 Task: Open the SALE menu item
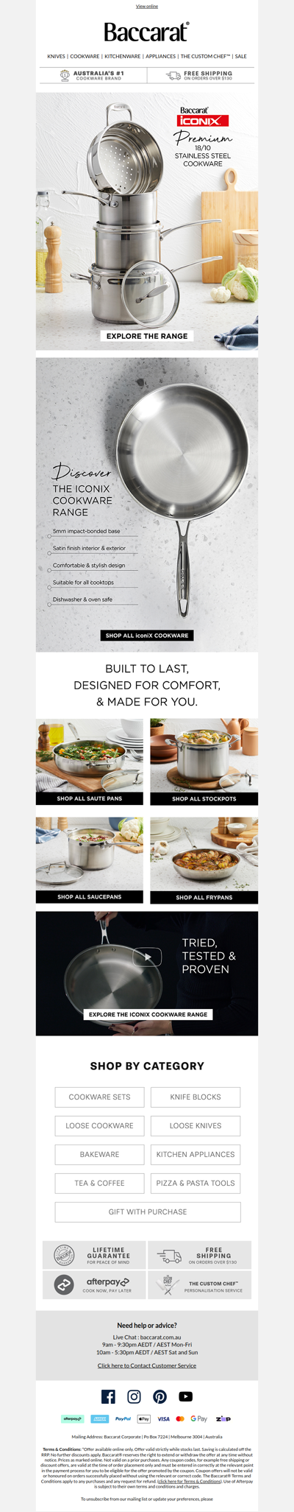pos(240,56)
